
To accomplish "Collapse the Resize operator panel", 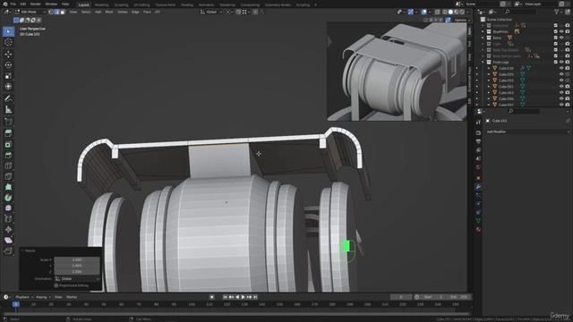I will coord(23,250).
